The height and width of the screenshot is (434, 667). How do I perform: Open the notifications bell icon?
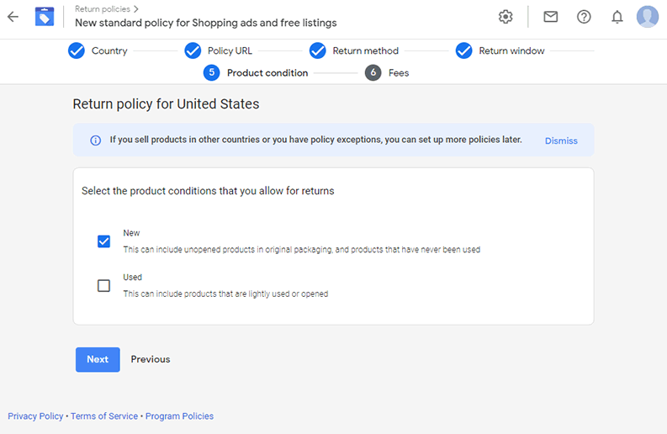[617, 17]
